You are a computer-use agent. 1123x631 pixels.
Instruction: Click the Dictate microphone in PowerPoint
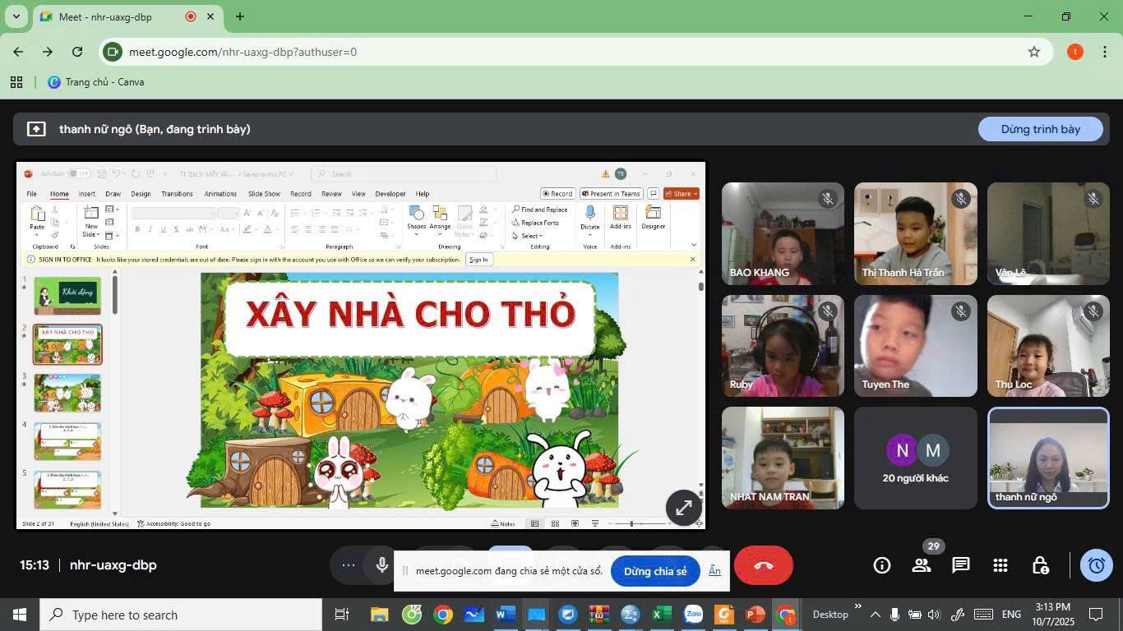point(590,217)
